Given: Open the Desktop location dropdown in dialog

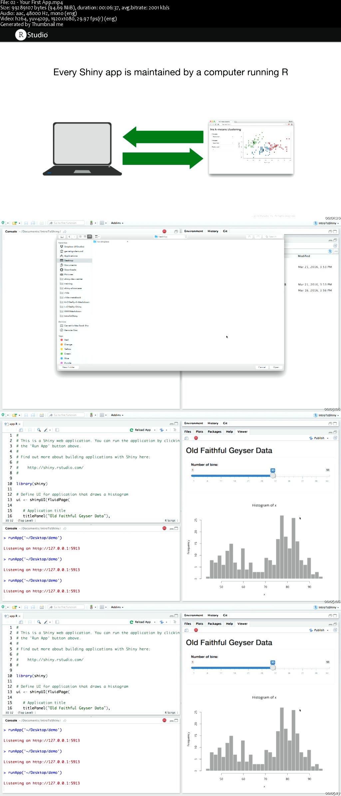Looking at the screenshot, I should [x=170, y=236].
